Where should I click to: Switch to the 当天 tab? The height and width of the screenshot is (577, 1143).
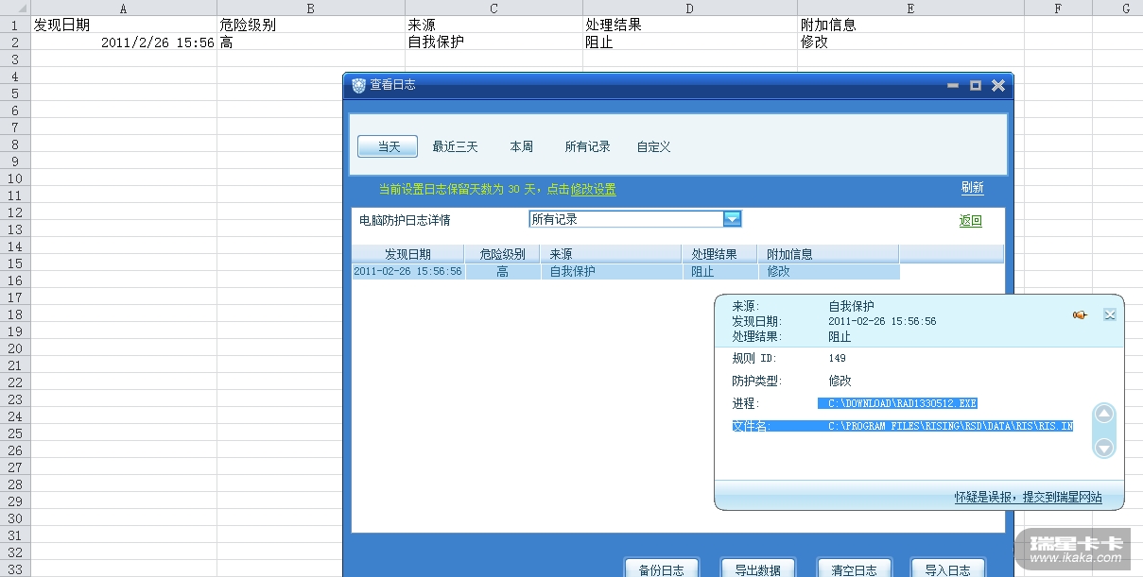point(389,147)
